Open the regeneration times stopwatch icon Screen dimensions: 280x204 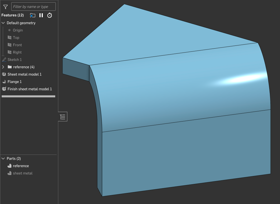pos(50,16)
